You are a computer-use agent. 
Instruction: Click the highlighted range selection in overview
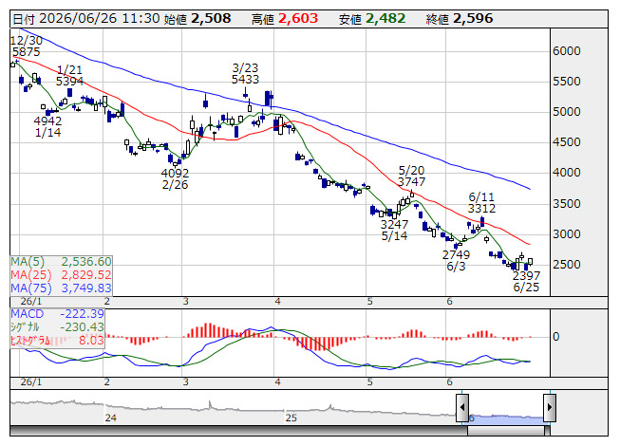point(506,418)
